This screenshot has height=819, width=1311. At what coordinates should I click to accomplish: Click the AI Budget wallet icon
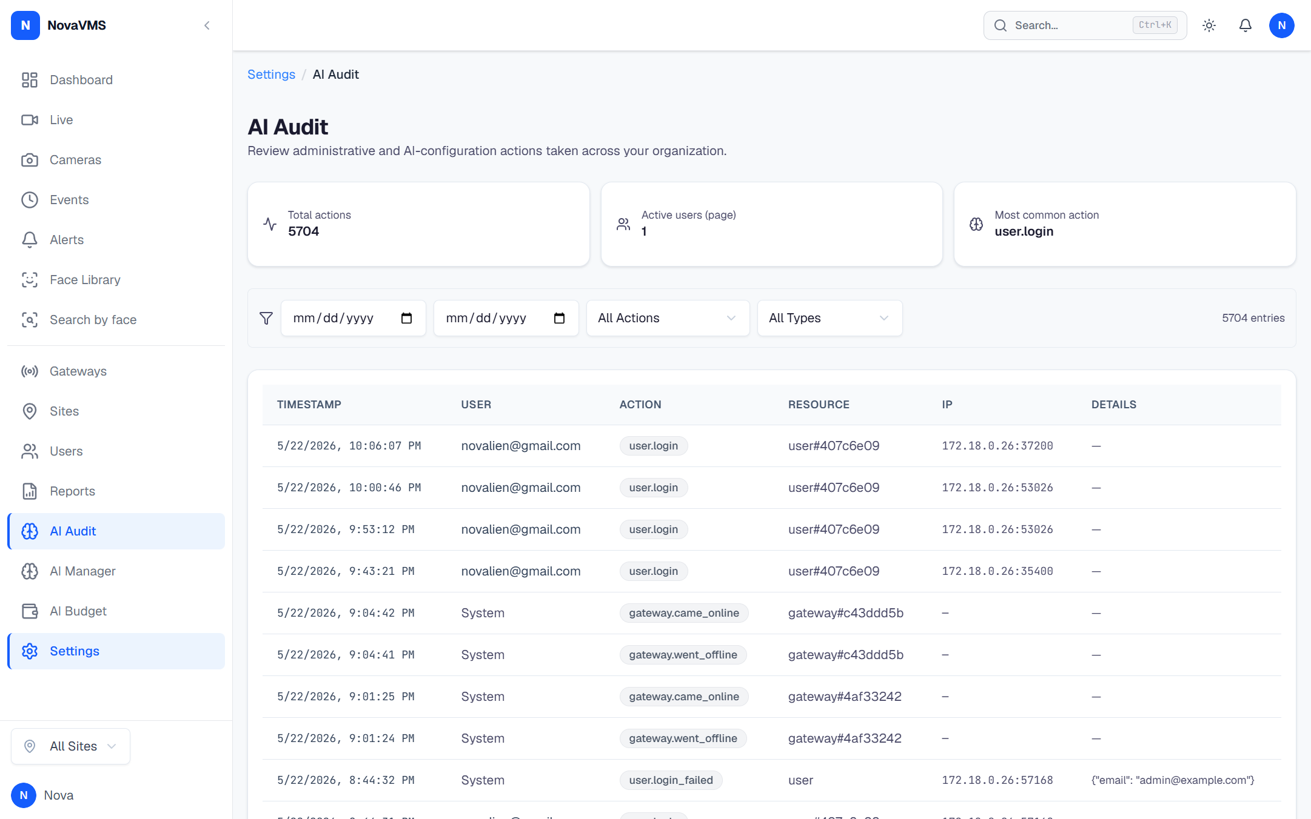(x=30, y=611)
